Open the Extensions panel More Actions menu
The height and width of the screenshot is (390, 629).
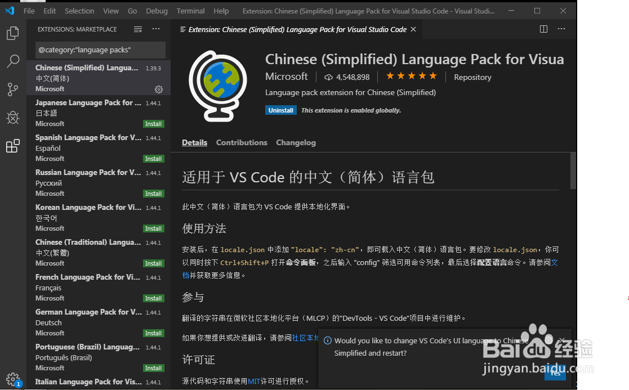(156, 29)
